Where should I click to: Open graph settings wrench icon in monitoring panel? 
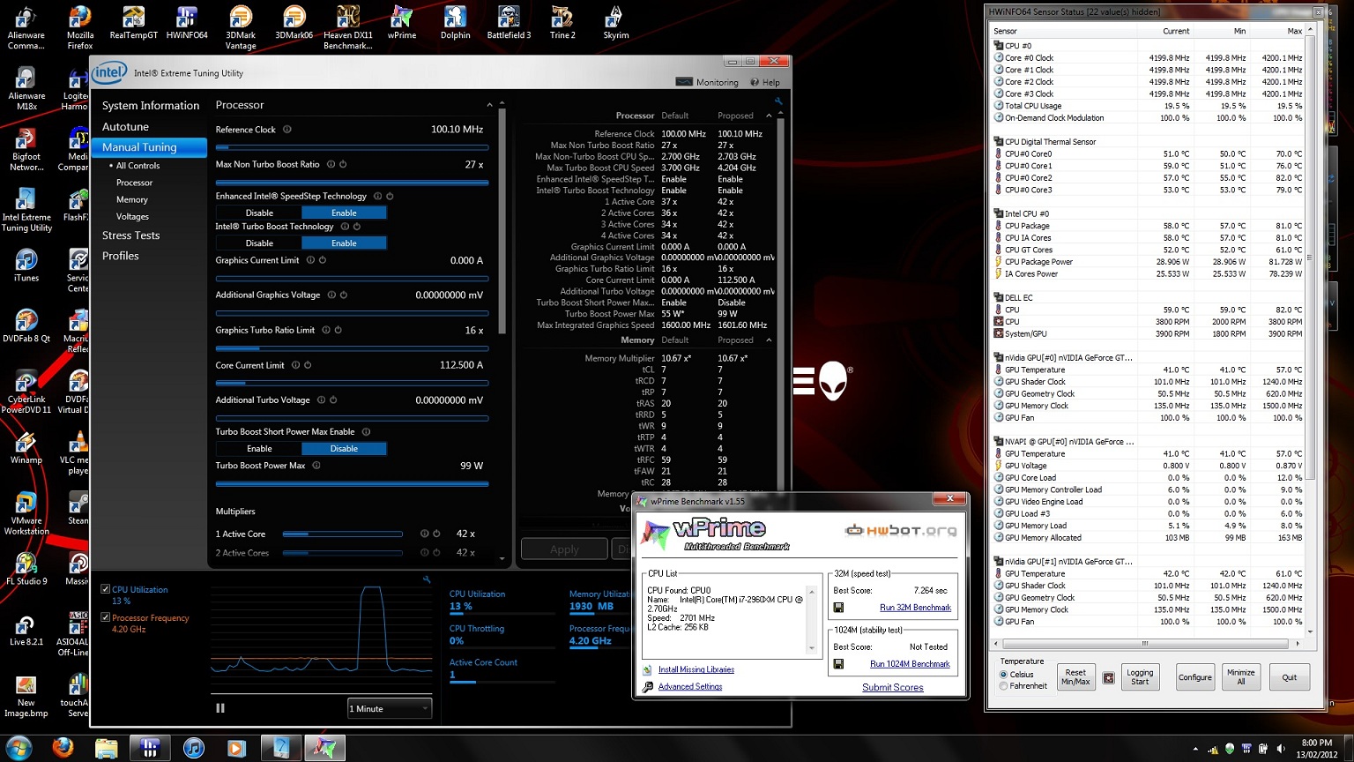pyautogui.click(x=427, y=579)
